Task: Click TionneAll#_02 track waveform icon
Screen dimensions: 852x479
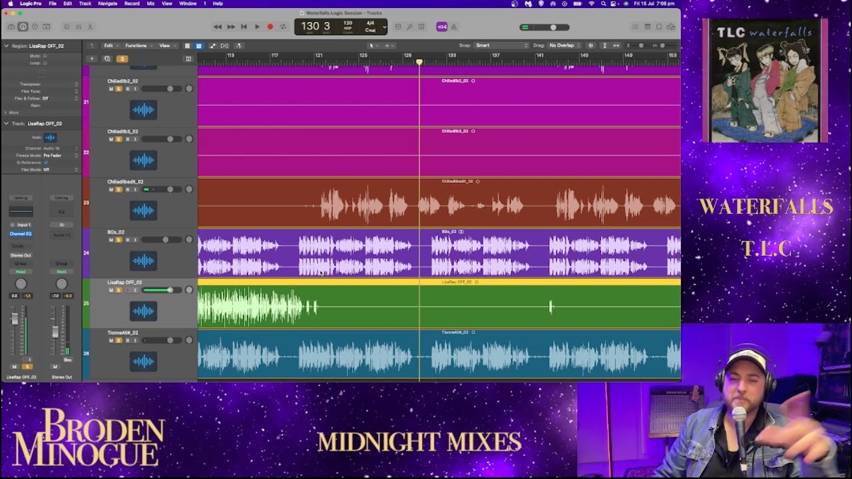Action: pyautogui.click(x=143, y=361)
